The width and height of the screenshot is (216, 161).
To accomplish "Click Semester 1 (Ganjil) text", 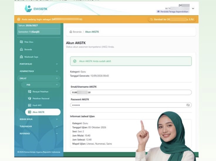I will 29,32.
